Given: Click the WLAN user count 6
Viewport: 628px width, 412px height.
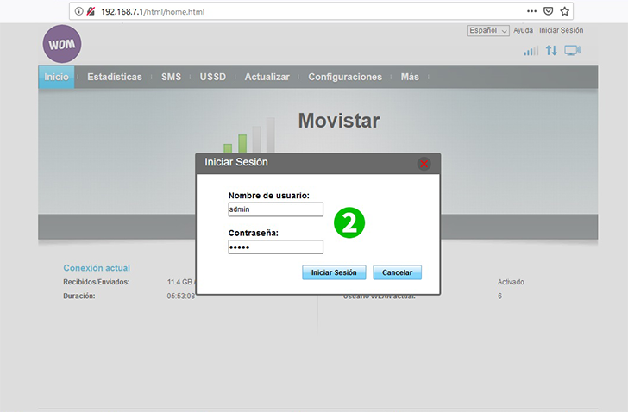Looking at the screenshot, I should tap(499, 296).
